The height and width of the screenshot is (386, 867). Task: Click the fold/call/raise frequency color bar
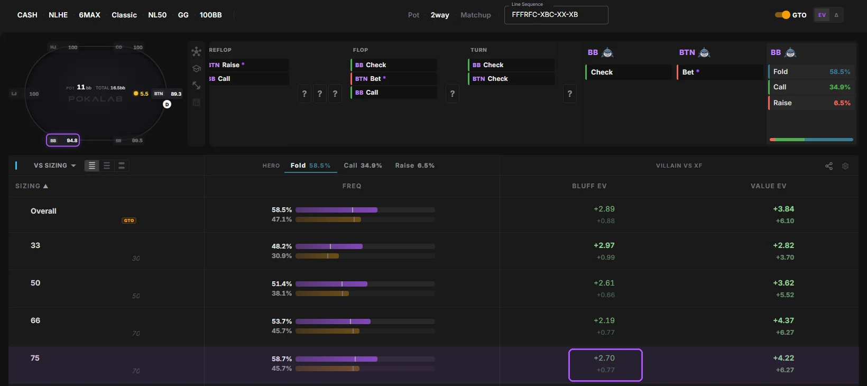tap(811, 140)
